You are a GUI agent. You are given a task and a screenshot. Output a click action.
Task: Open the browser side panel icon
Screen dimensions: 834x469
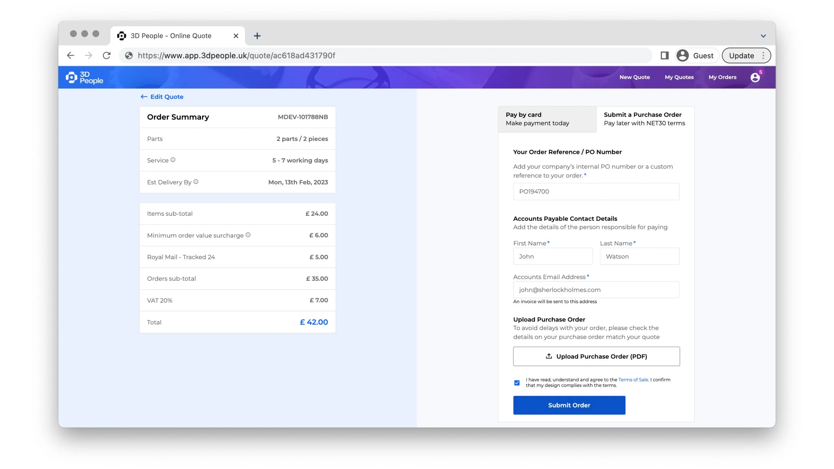(664, 55)
